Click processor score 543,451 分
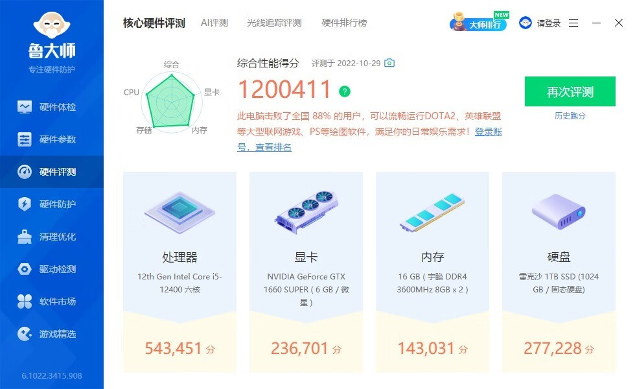Image resolution: width=635 pixels, height=389 pixels. click(180, 349)
